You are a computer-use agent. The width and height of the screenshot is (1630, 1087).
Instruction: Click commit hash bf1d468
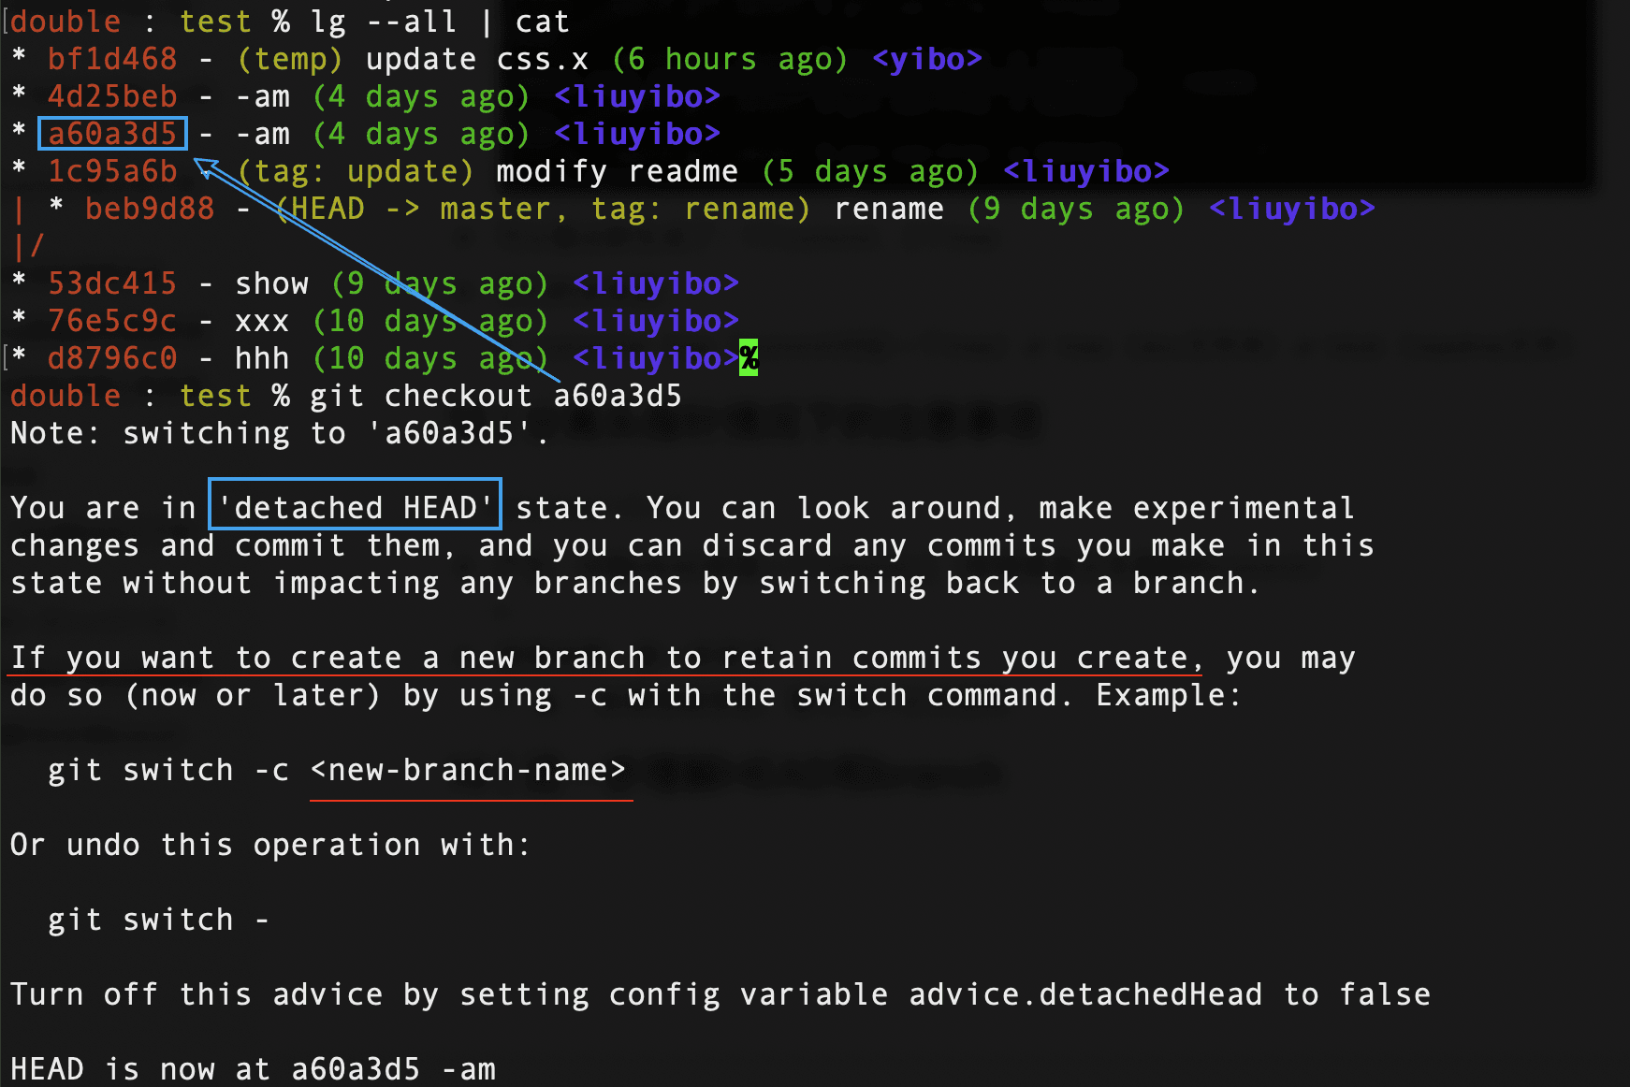click(112, 59)
